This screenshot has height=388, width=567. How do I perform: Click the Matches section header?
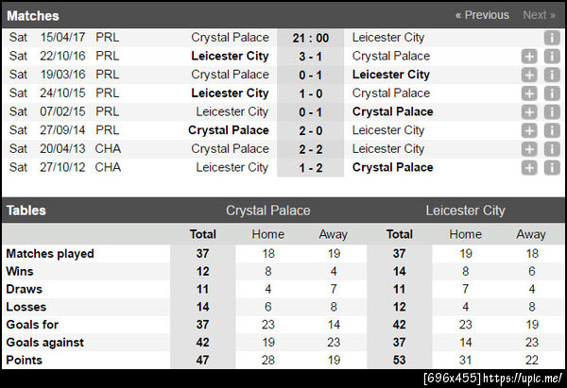pos(33,16)
